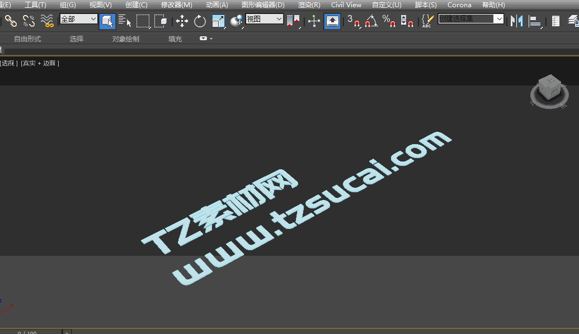Open the 动画(A) menu
579x334 pixels.
tap(216, 5)
